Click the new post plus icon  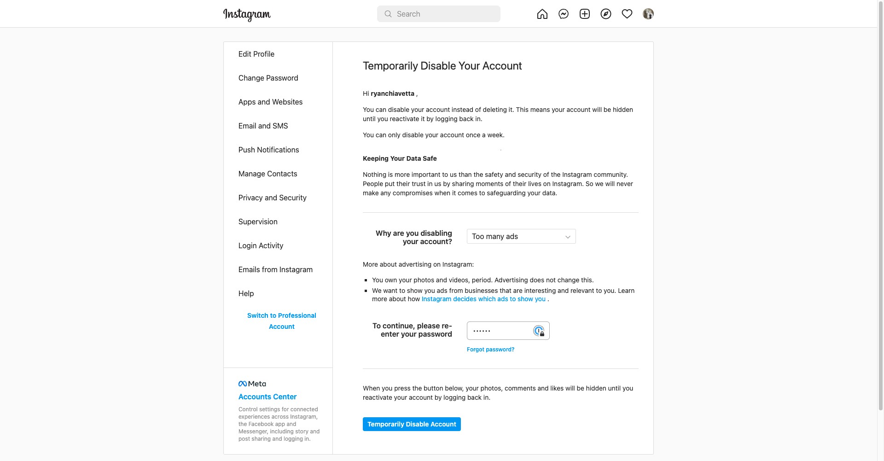click(585, 14)
